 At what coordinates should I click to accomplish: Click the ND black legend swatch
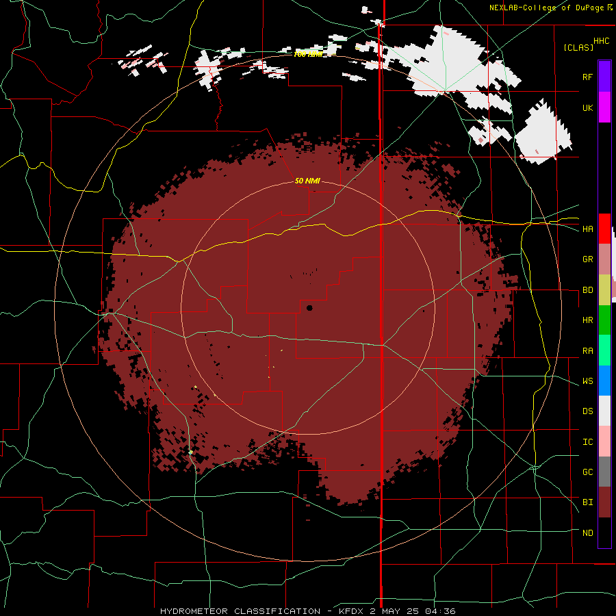coord(604,532)
